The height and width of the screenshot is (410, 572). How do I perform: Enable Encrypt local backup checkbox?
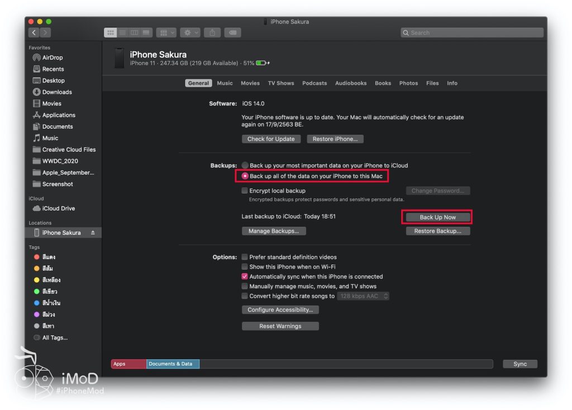(x=245, y=190)
